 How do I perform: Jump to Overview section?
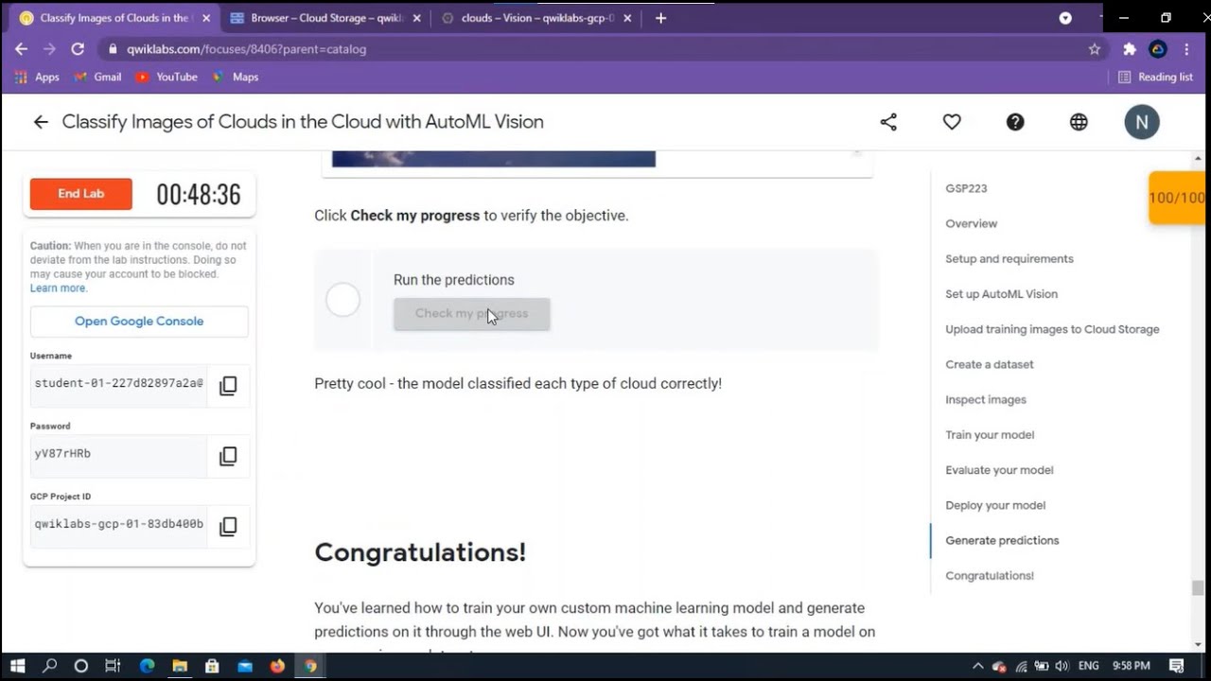point(971,223)
